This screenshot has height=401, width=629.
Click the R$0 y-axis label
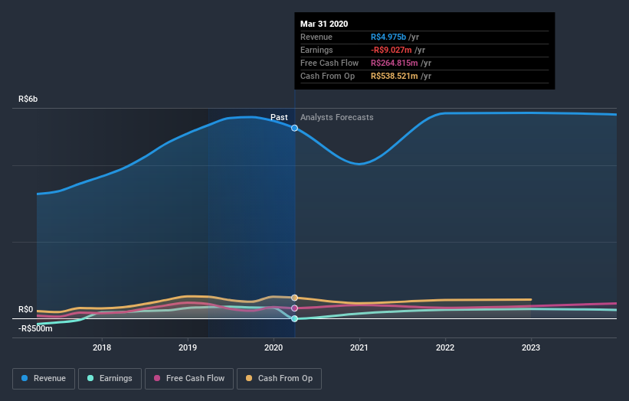click(26, 310)
